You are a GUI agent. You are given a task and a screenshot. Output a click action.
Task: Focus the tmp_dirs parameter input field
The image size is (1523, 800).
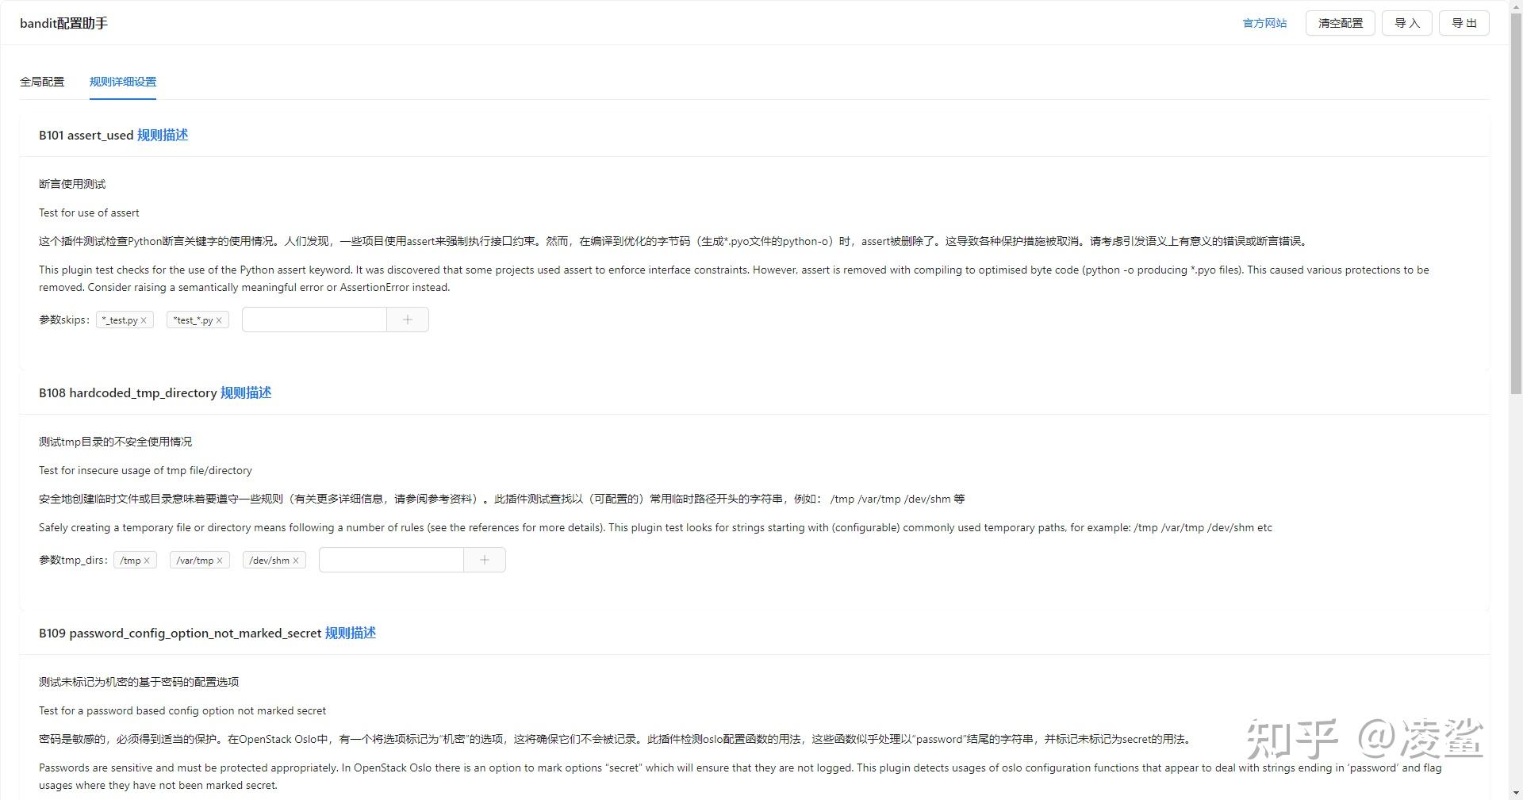(391, 560)
